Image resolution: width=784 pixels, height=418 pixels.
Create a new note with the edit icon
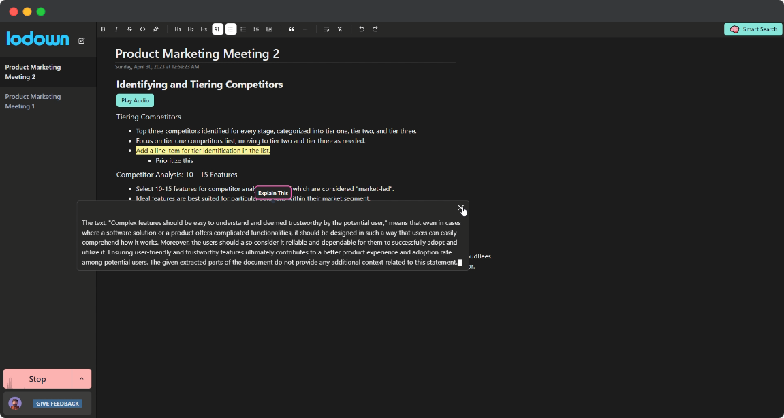point(82,40)
